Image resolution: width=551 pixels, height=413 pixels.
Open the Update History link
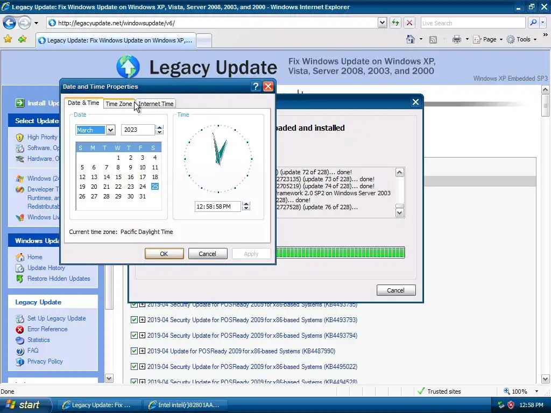point(46,268)
